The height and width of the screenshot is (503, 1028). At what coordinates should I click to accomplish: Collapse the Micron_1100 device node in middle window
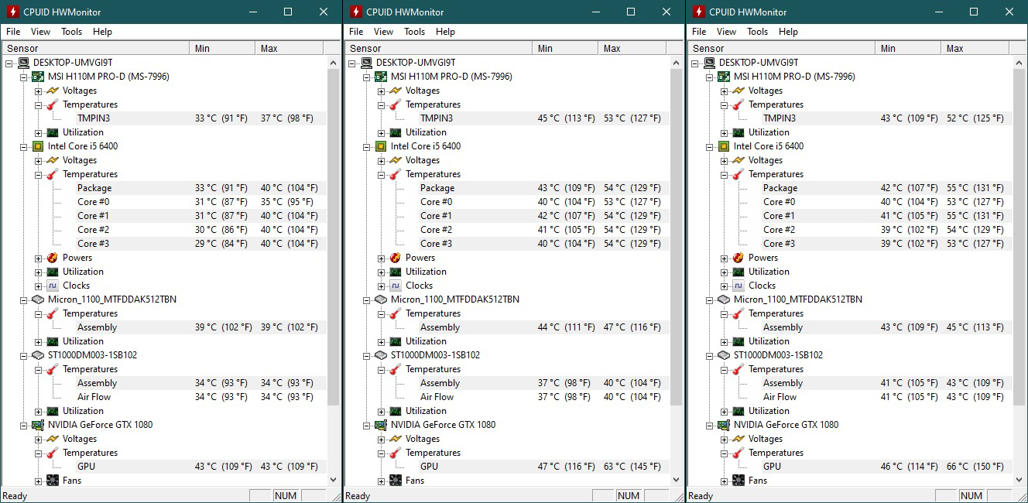pyautogui.click(x=367, y=299)
